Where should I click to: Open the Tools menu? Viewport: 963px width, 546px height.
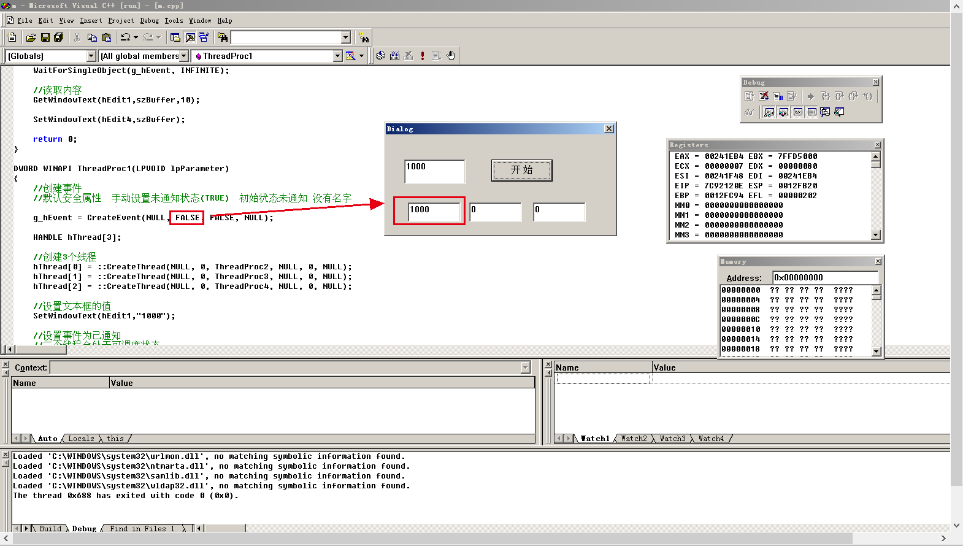tap(174, 20)
